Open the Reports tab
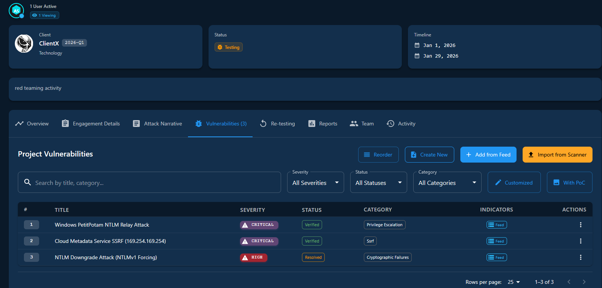Viewport: 602px width, 288px height. coord(323,124)
